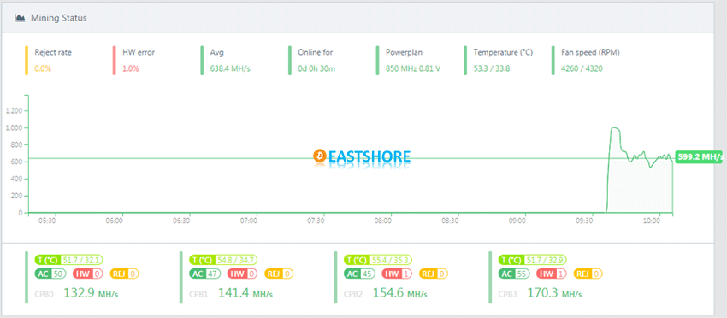Screen dimensions: 727x318
Task: Click the CPB0 HW 0 badge
Action: click(x=87, y=274)
